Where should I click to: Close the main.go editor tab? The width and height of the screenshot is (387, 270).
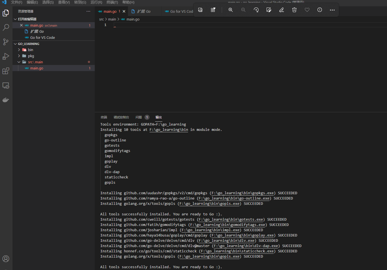[x=124, y=12]
